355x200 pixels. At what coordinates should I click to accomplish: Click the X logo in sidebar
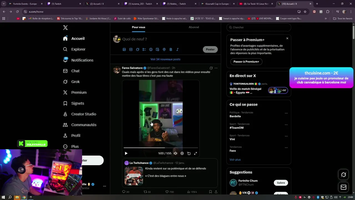click(x=65, y=27)
